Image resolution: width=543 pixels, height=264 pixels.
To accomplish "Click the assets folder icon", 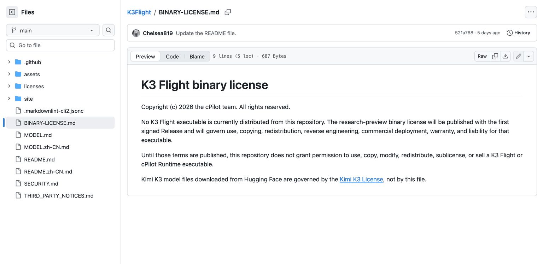I will coord(18,74).
